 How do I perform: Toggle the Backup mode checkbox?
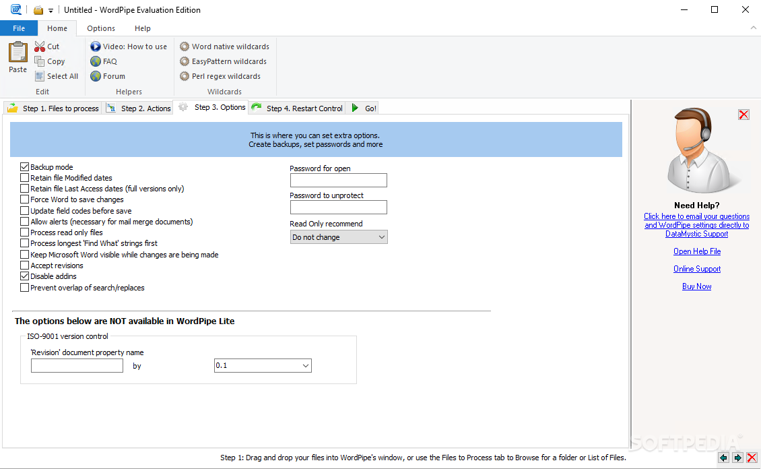(x=25, y=167)
